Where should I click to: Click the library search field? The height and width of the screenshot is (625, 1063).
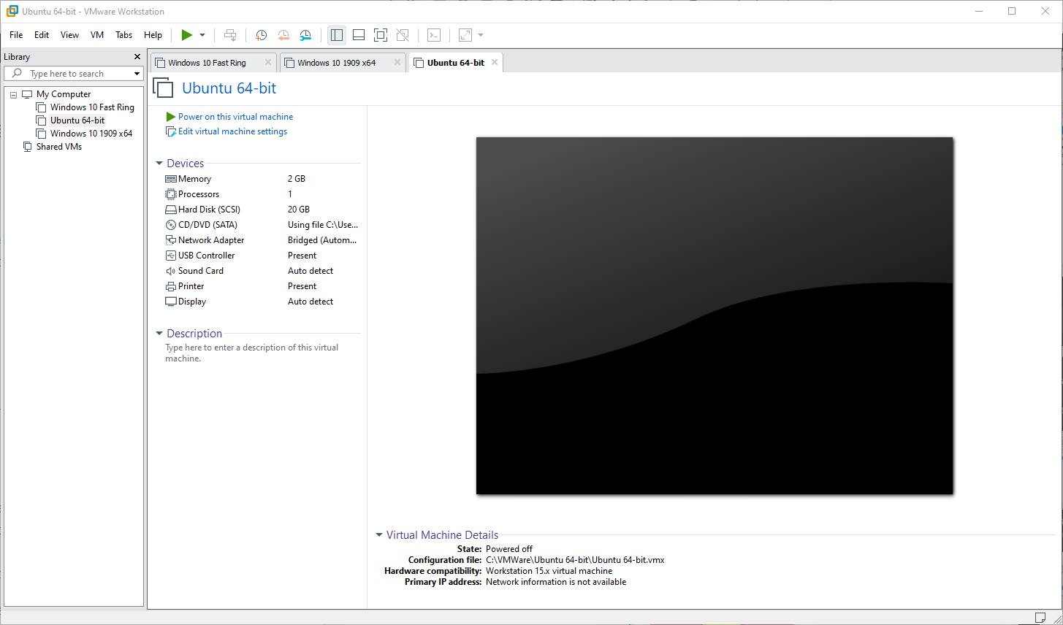coord(73,74)
